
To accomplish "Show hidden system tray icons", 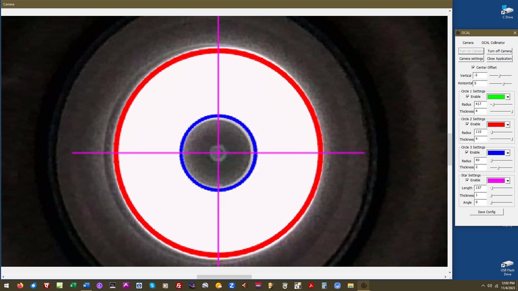I will [483, 286].
